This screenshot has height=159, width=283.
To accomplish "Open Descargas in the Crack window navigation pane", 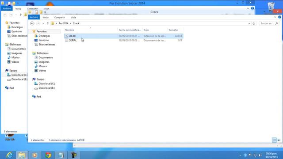I will point(44,36).
